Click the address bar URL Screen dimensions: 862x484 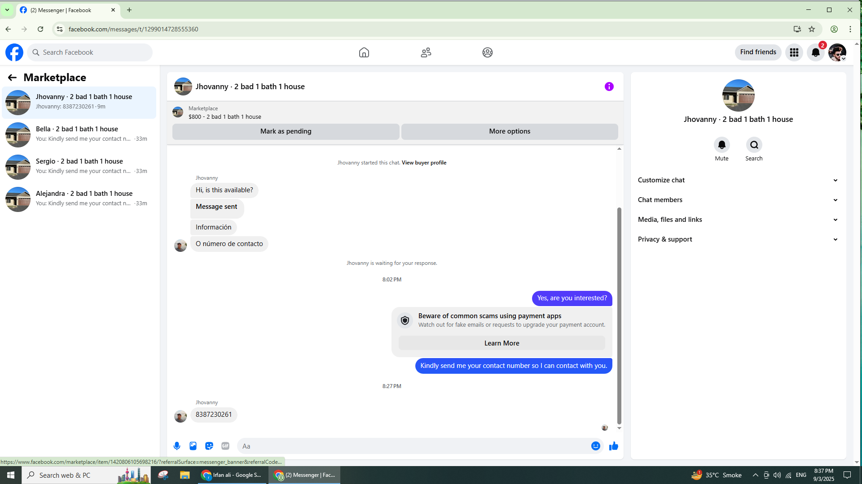pyautogui.click(x=133, y=29)
